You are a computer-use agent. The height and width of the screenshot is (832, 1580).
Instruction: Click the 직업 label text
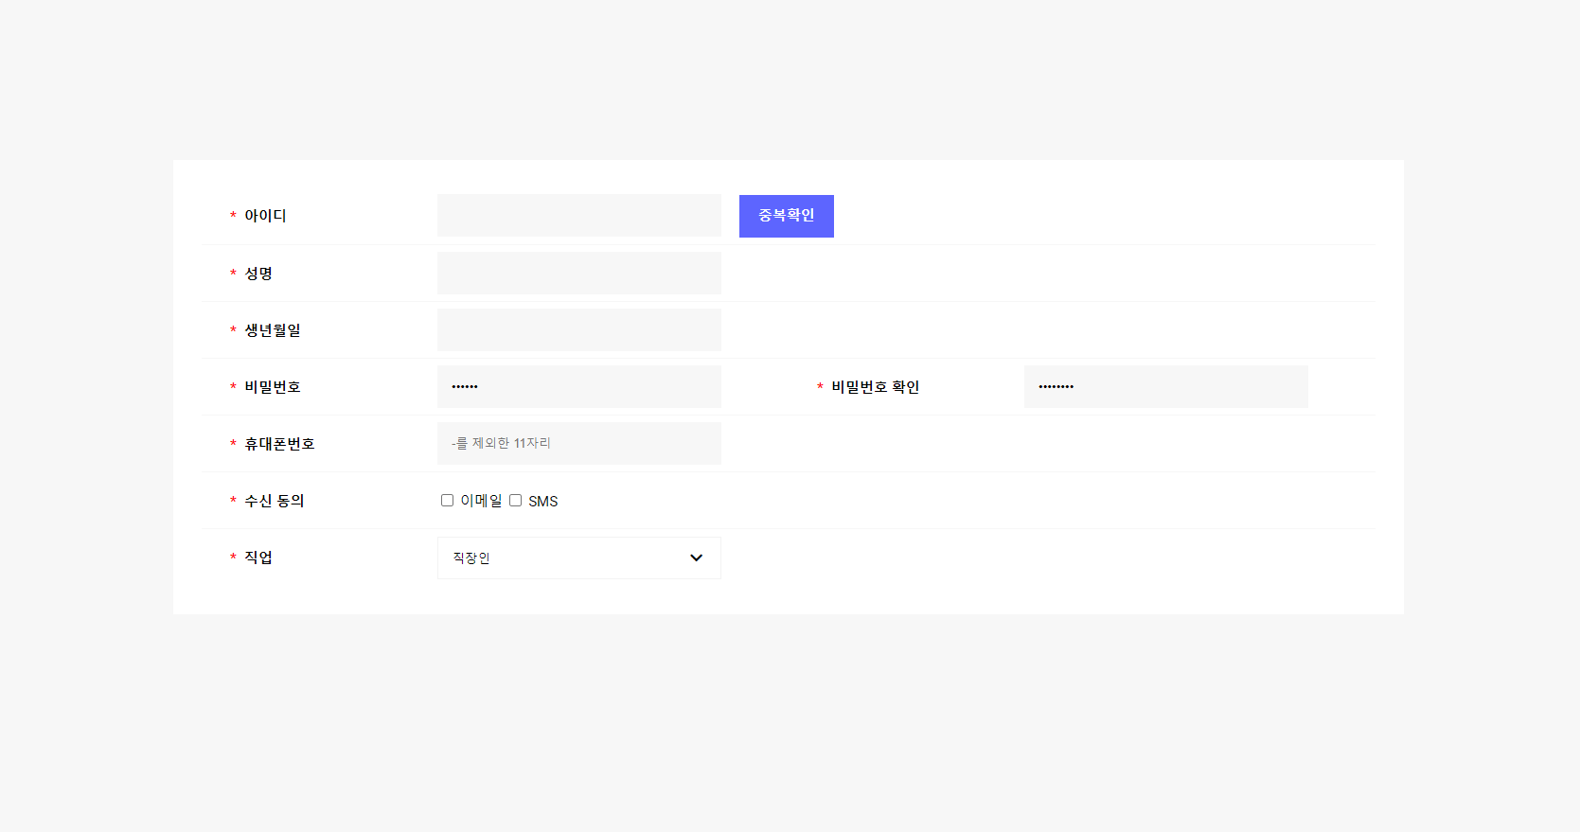[x=258, y=558]
